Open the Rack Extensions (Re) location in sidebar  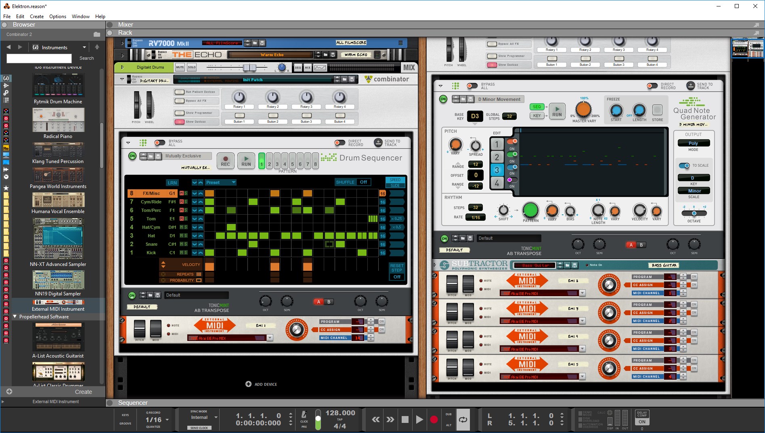click(x=6, y=148)
